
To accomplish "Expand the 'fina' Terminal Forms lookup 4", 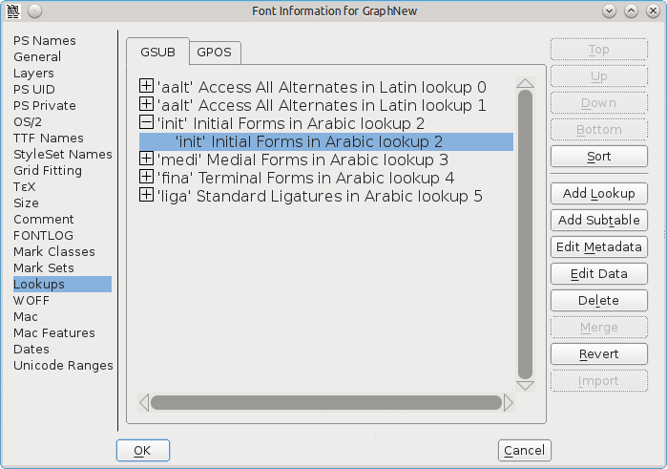I will (x=146, y=178).
